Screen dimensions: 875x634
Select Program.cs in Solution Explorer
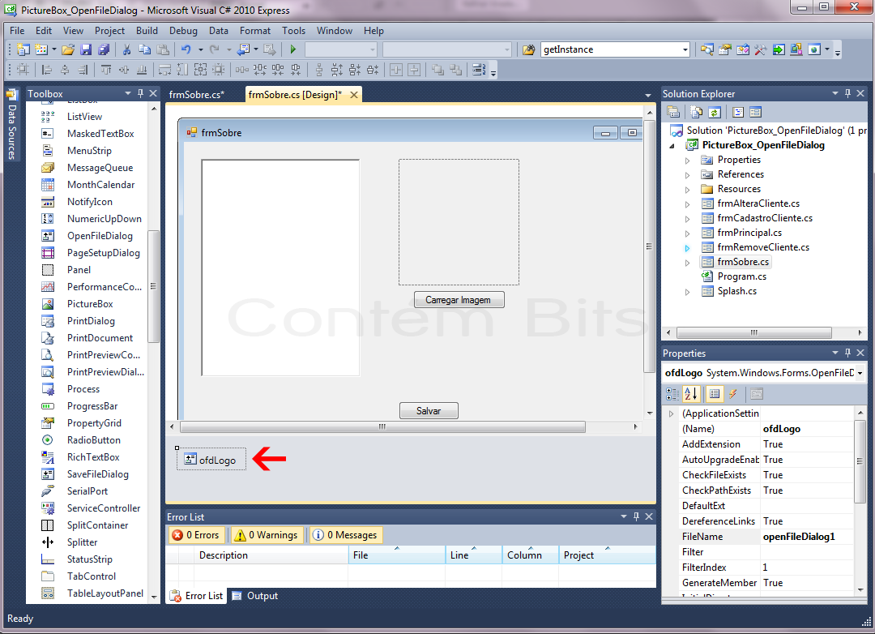[741, 276]
